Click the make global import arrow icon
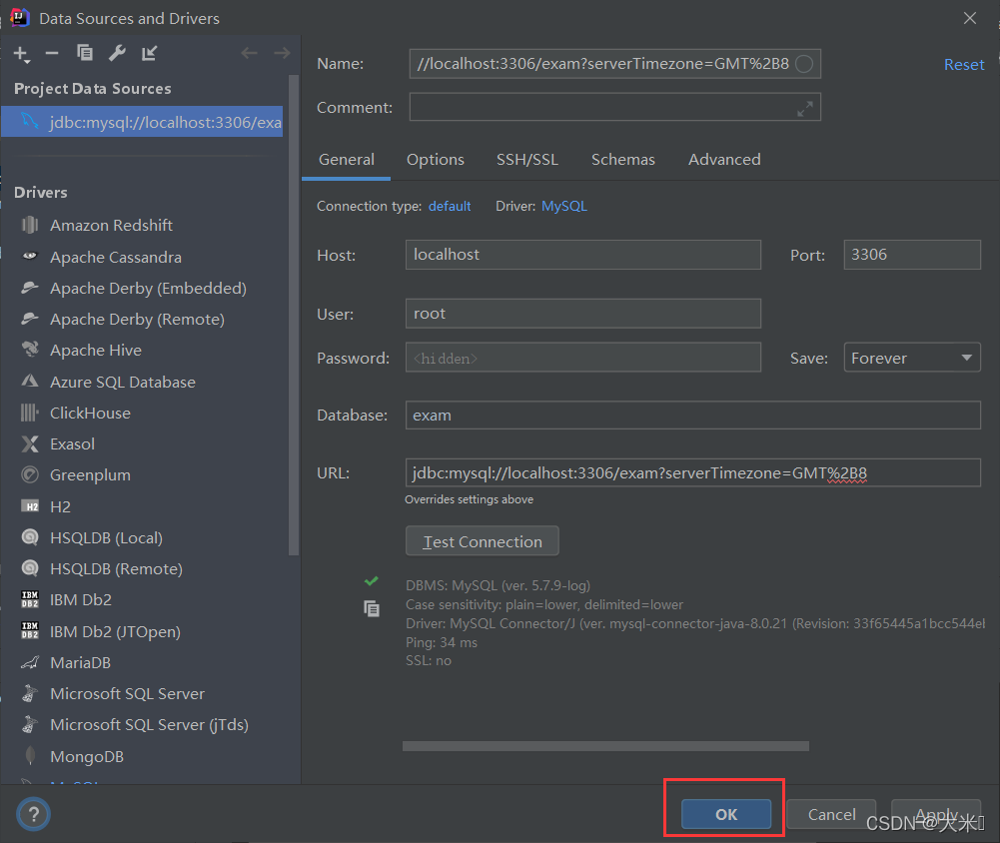Screen dimensions: 1000x843 (x=149, y=53)
